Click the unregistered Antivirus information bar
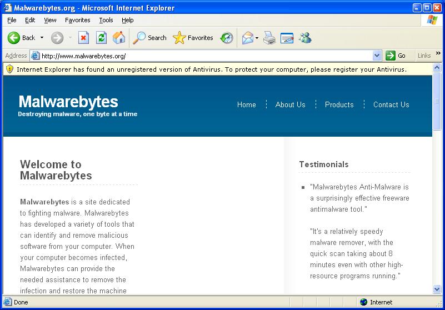445x310 pixels. tap(217, 69)
